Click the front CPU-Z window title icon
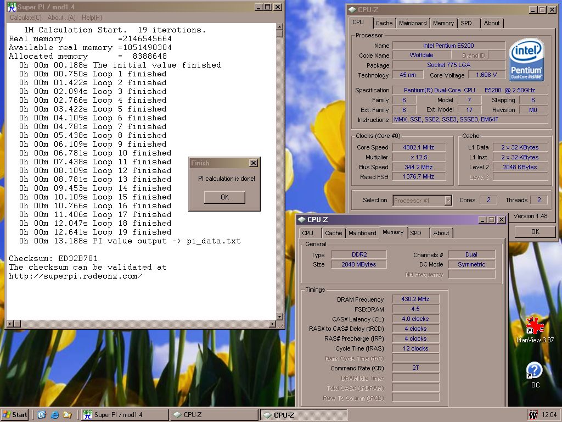The image size is (562, 422). point(301,220)
